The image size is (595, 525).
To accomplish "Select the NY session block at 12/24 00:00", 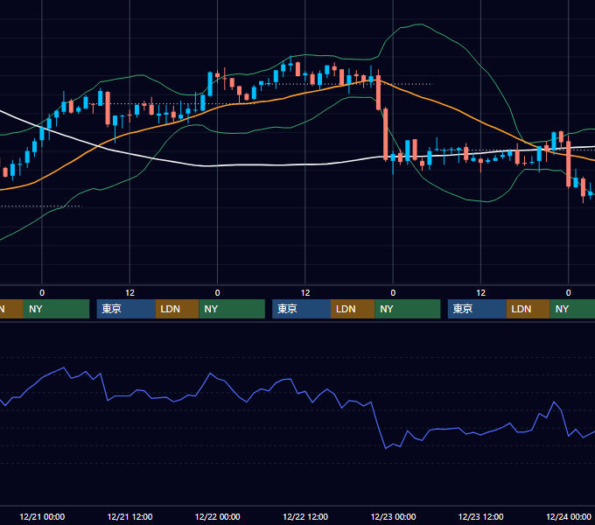I will [x=572, y=309].
